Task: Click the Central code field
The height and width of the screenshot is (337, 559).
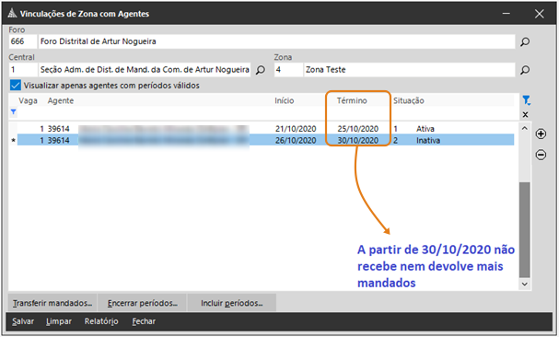Action: click(x=23, y=70)
